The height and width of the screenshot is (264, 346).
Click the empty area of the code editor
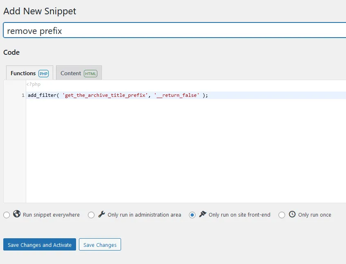[x=184, y=155]
